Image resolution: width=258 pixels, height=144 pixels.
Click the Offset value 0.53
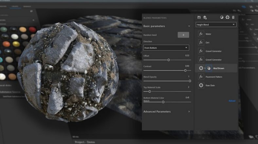pyautogui.click(x=187, y=55)
